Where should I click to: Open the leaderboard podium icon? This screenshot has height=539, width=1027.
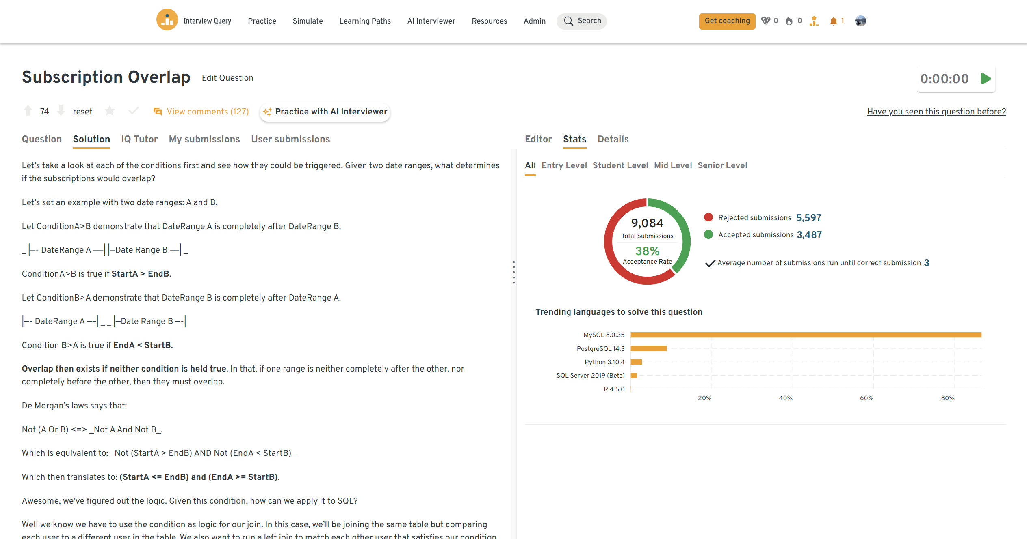click(x=814, y=21)
